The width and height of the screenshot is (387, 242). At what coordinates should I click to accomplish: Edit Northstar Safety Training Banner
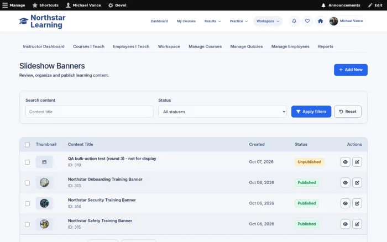point(357,224)
